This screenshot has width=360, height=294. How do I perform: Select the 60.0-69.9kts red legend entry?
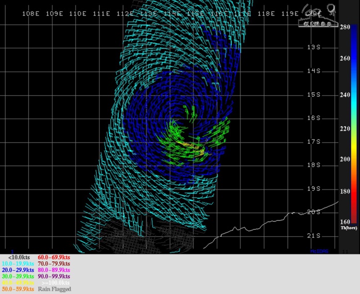(54, 257)
